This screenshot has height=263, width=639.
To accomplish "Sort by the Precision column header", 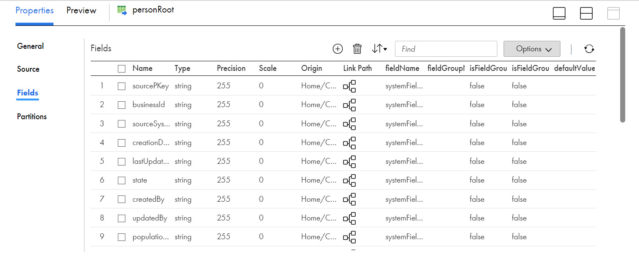I will (231, 68).
